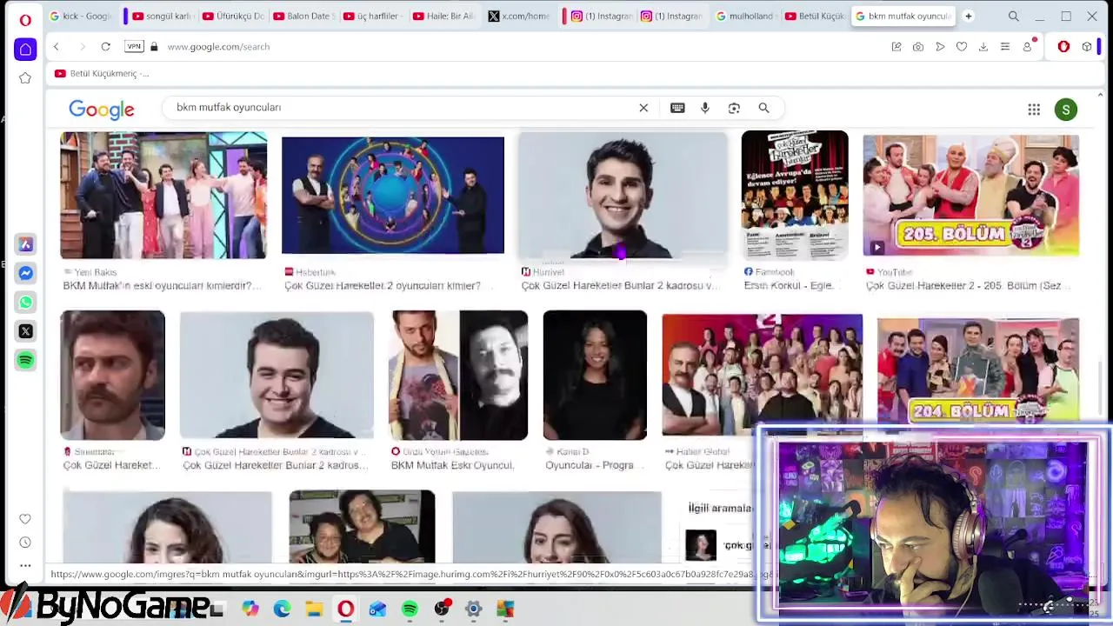
Task: Switch to the 'kick - Google' tab
Action: (81, 16)
